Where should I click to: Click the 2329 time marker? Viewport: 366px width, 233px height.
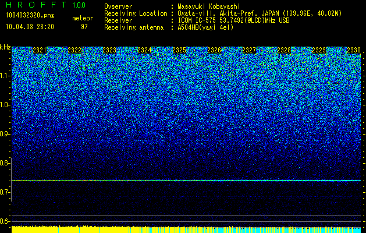pos(319,50)
